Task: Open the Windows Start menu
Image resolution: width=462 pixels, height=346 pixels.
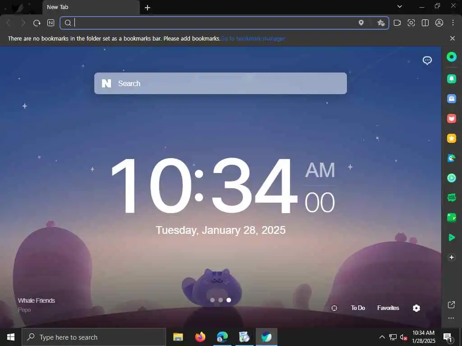Action: tap(11, 337)
